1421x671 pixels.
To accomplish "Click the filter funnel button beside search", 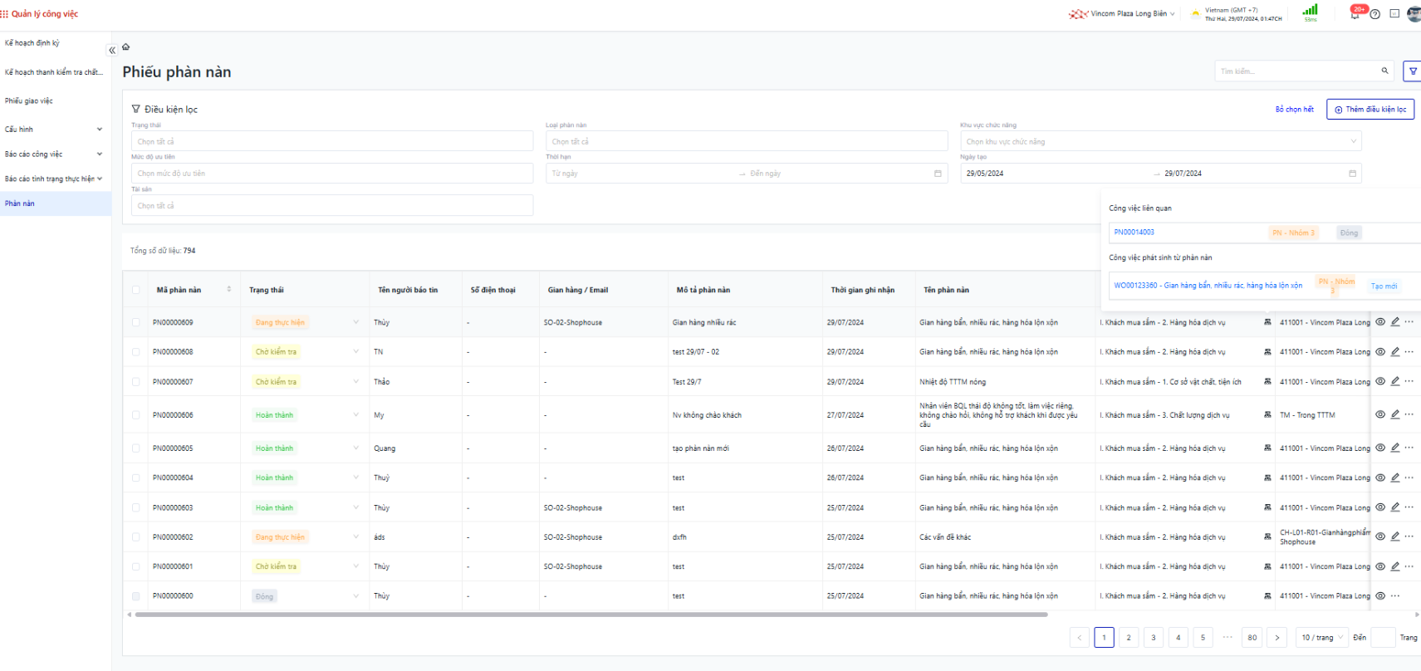I will tap(1412, 71).
